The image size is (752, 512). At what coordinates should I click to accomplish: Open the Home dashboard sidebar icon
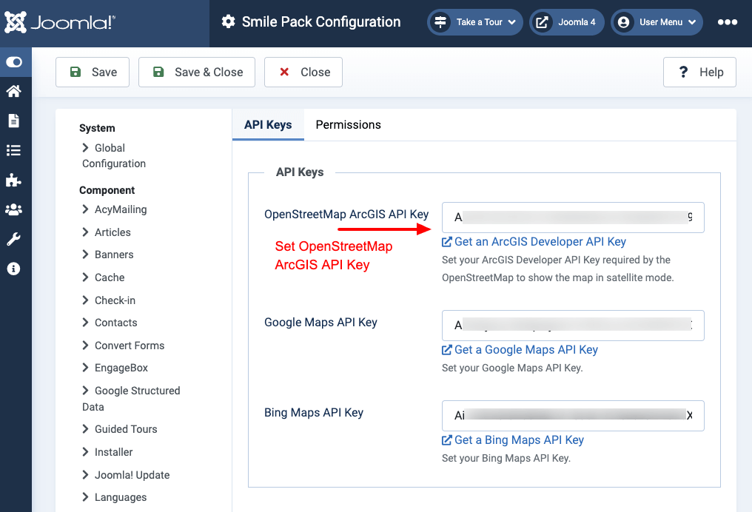[x=14, y=91]
